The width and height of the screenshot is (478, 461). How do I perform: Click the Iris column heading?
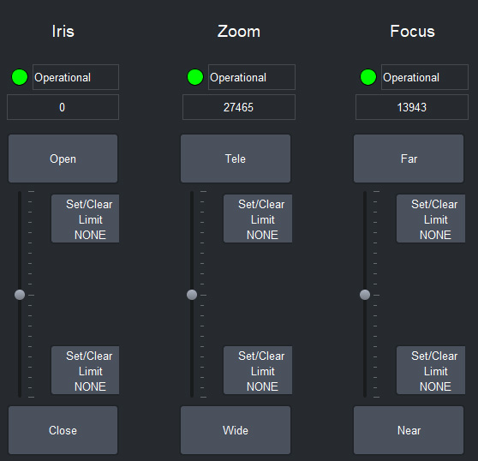tap(63, 31)
